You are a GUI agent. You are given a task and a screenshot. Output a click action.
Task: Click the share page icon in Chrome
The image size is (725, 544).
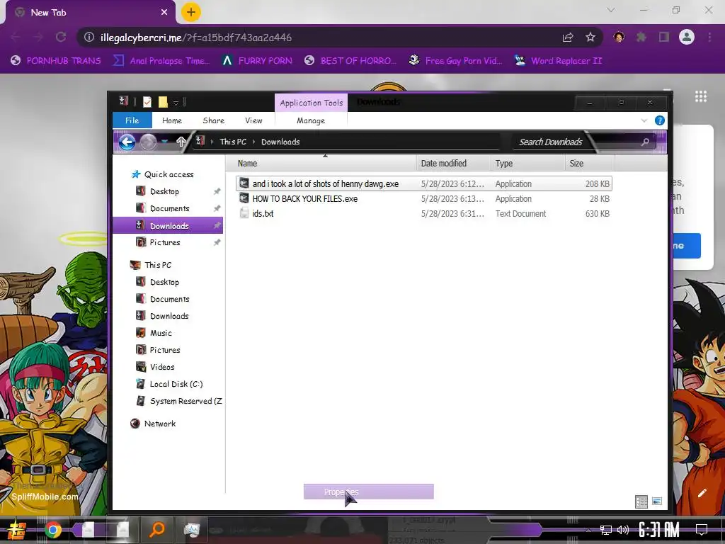568,38
